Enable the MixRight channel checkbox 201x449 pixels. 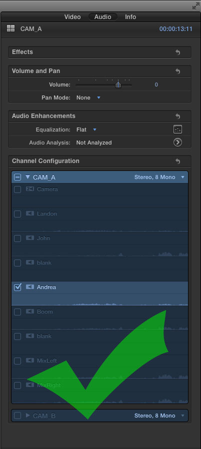tap(17, 385)
